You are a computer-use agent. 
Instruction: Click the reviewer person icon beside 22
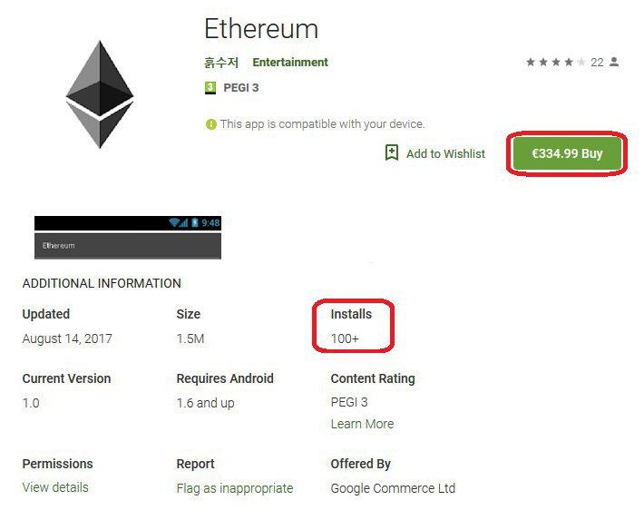click(x=614, y=62)
